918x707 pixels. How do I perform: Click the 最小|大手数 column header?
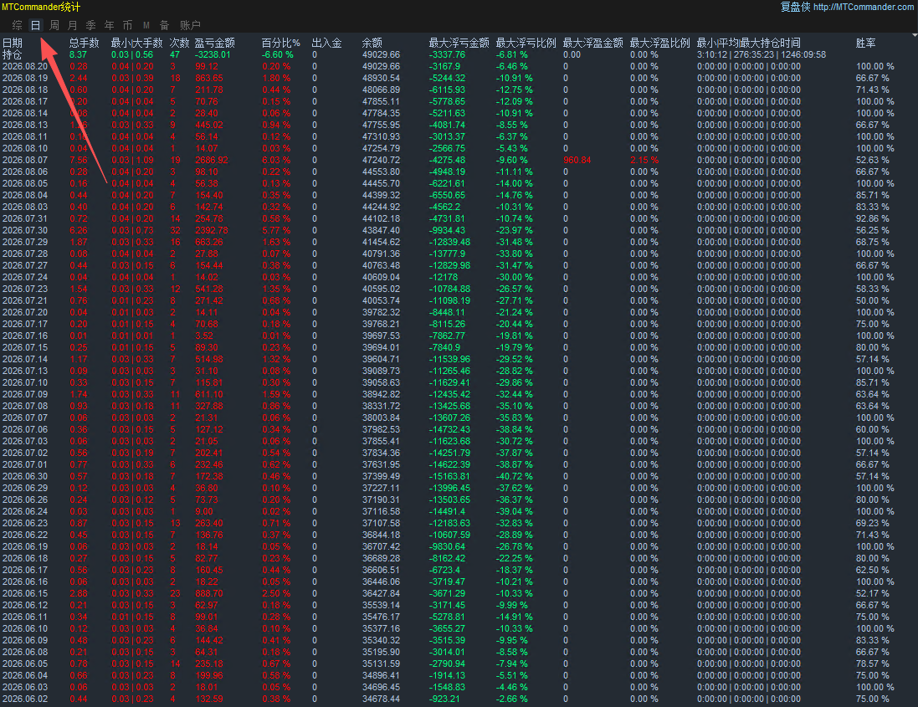[x=137, y=43]
